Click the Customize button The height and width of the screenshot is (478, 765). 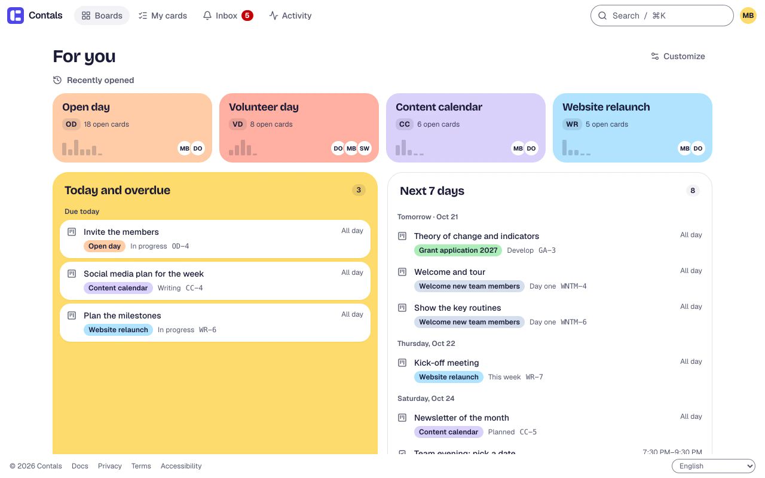(678, 56)
